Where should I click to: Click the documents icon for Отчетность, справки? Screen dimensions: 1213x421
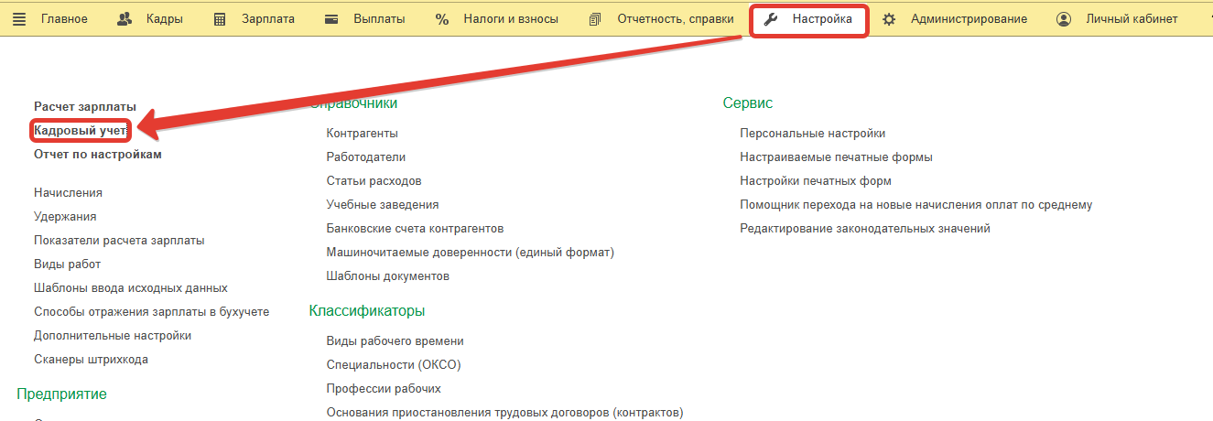point(596,19)
